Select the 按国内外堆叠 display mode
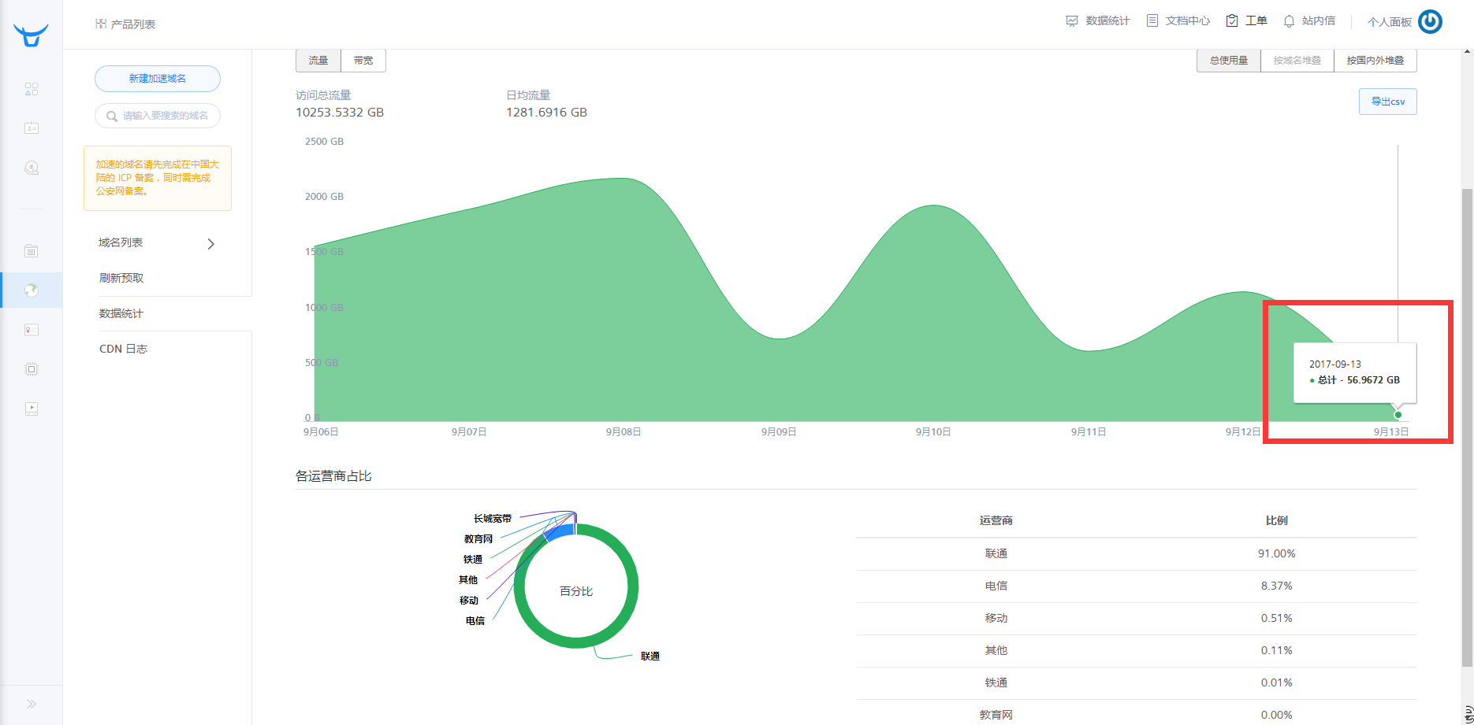This screenshot has height=725, width=1474. [x=1375, y=61]
